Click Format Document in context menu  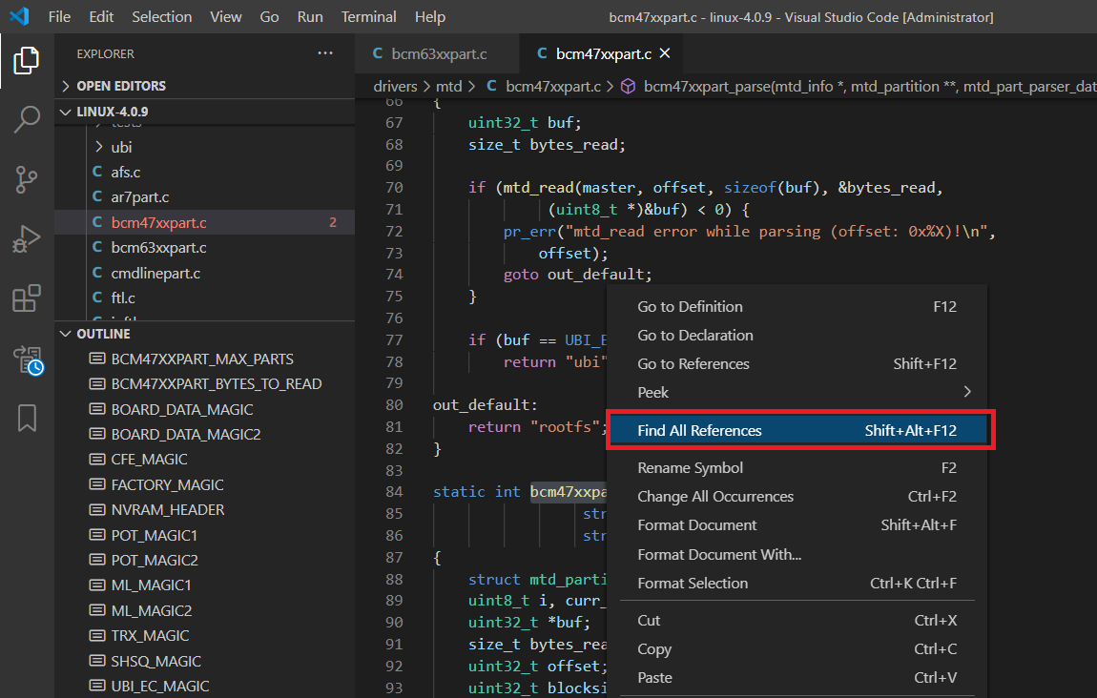pyautogui.click(x=797, y=525)
